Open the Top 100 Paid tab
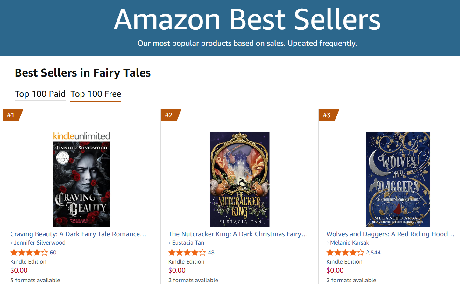 (40, 94)
